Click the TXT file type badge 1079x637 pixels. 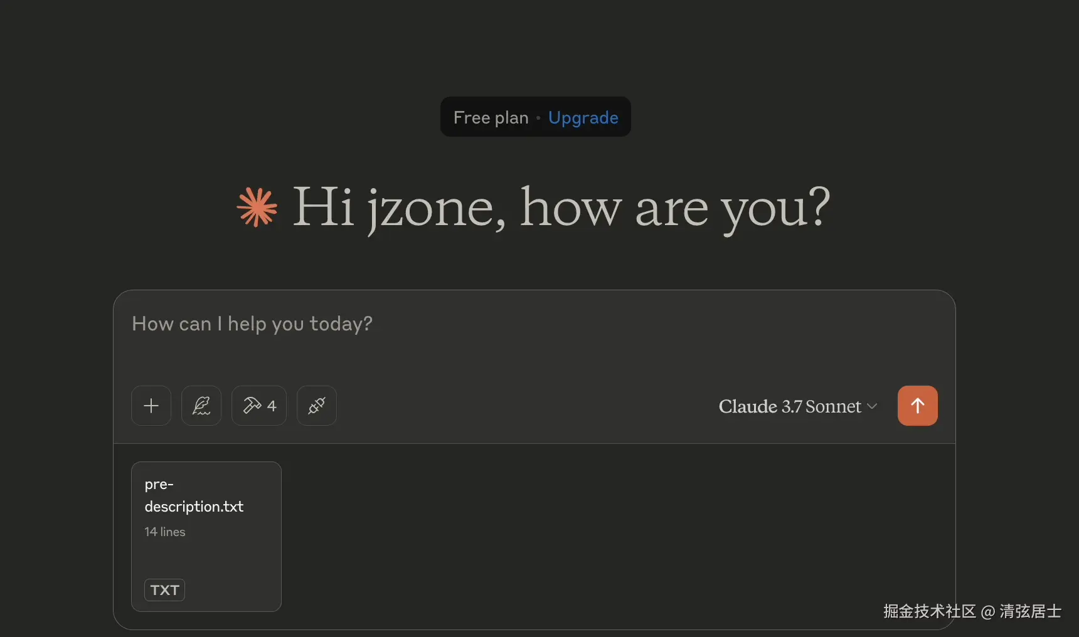[x=165, y=590]
